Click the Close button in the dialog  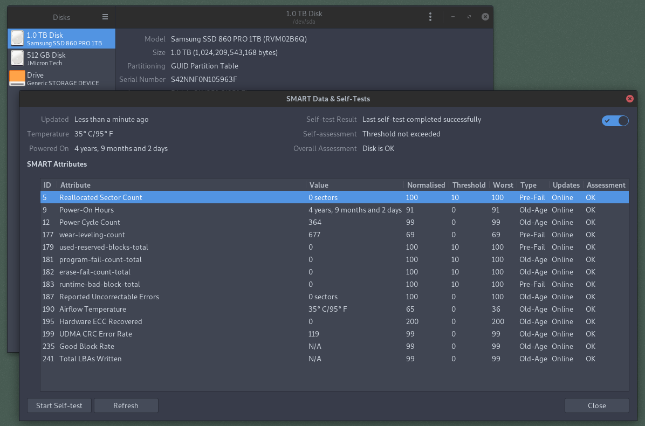pos(596,406)
